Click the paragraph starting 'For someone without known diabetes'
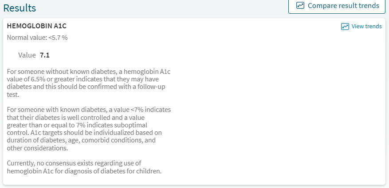This screenshot has width=389, height=188. click(x=86, y=83)
